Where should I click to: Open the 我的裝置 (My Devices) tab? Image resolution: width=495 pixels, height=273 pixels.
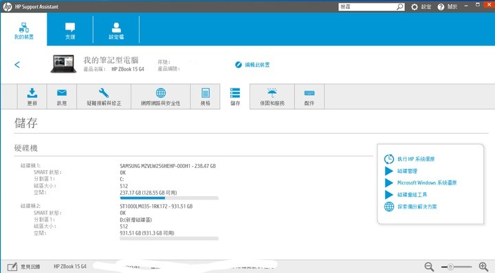[x=23, y=31]
